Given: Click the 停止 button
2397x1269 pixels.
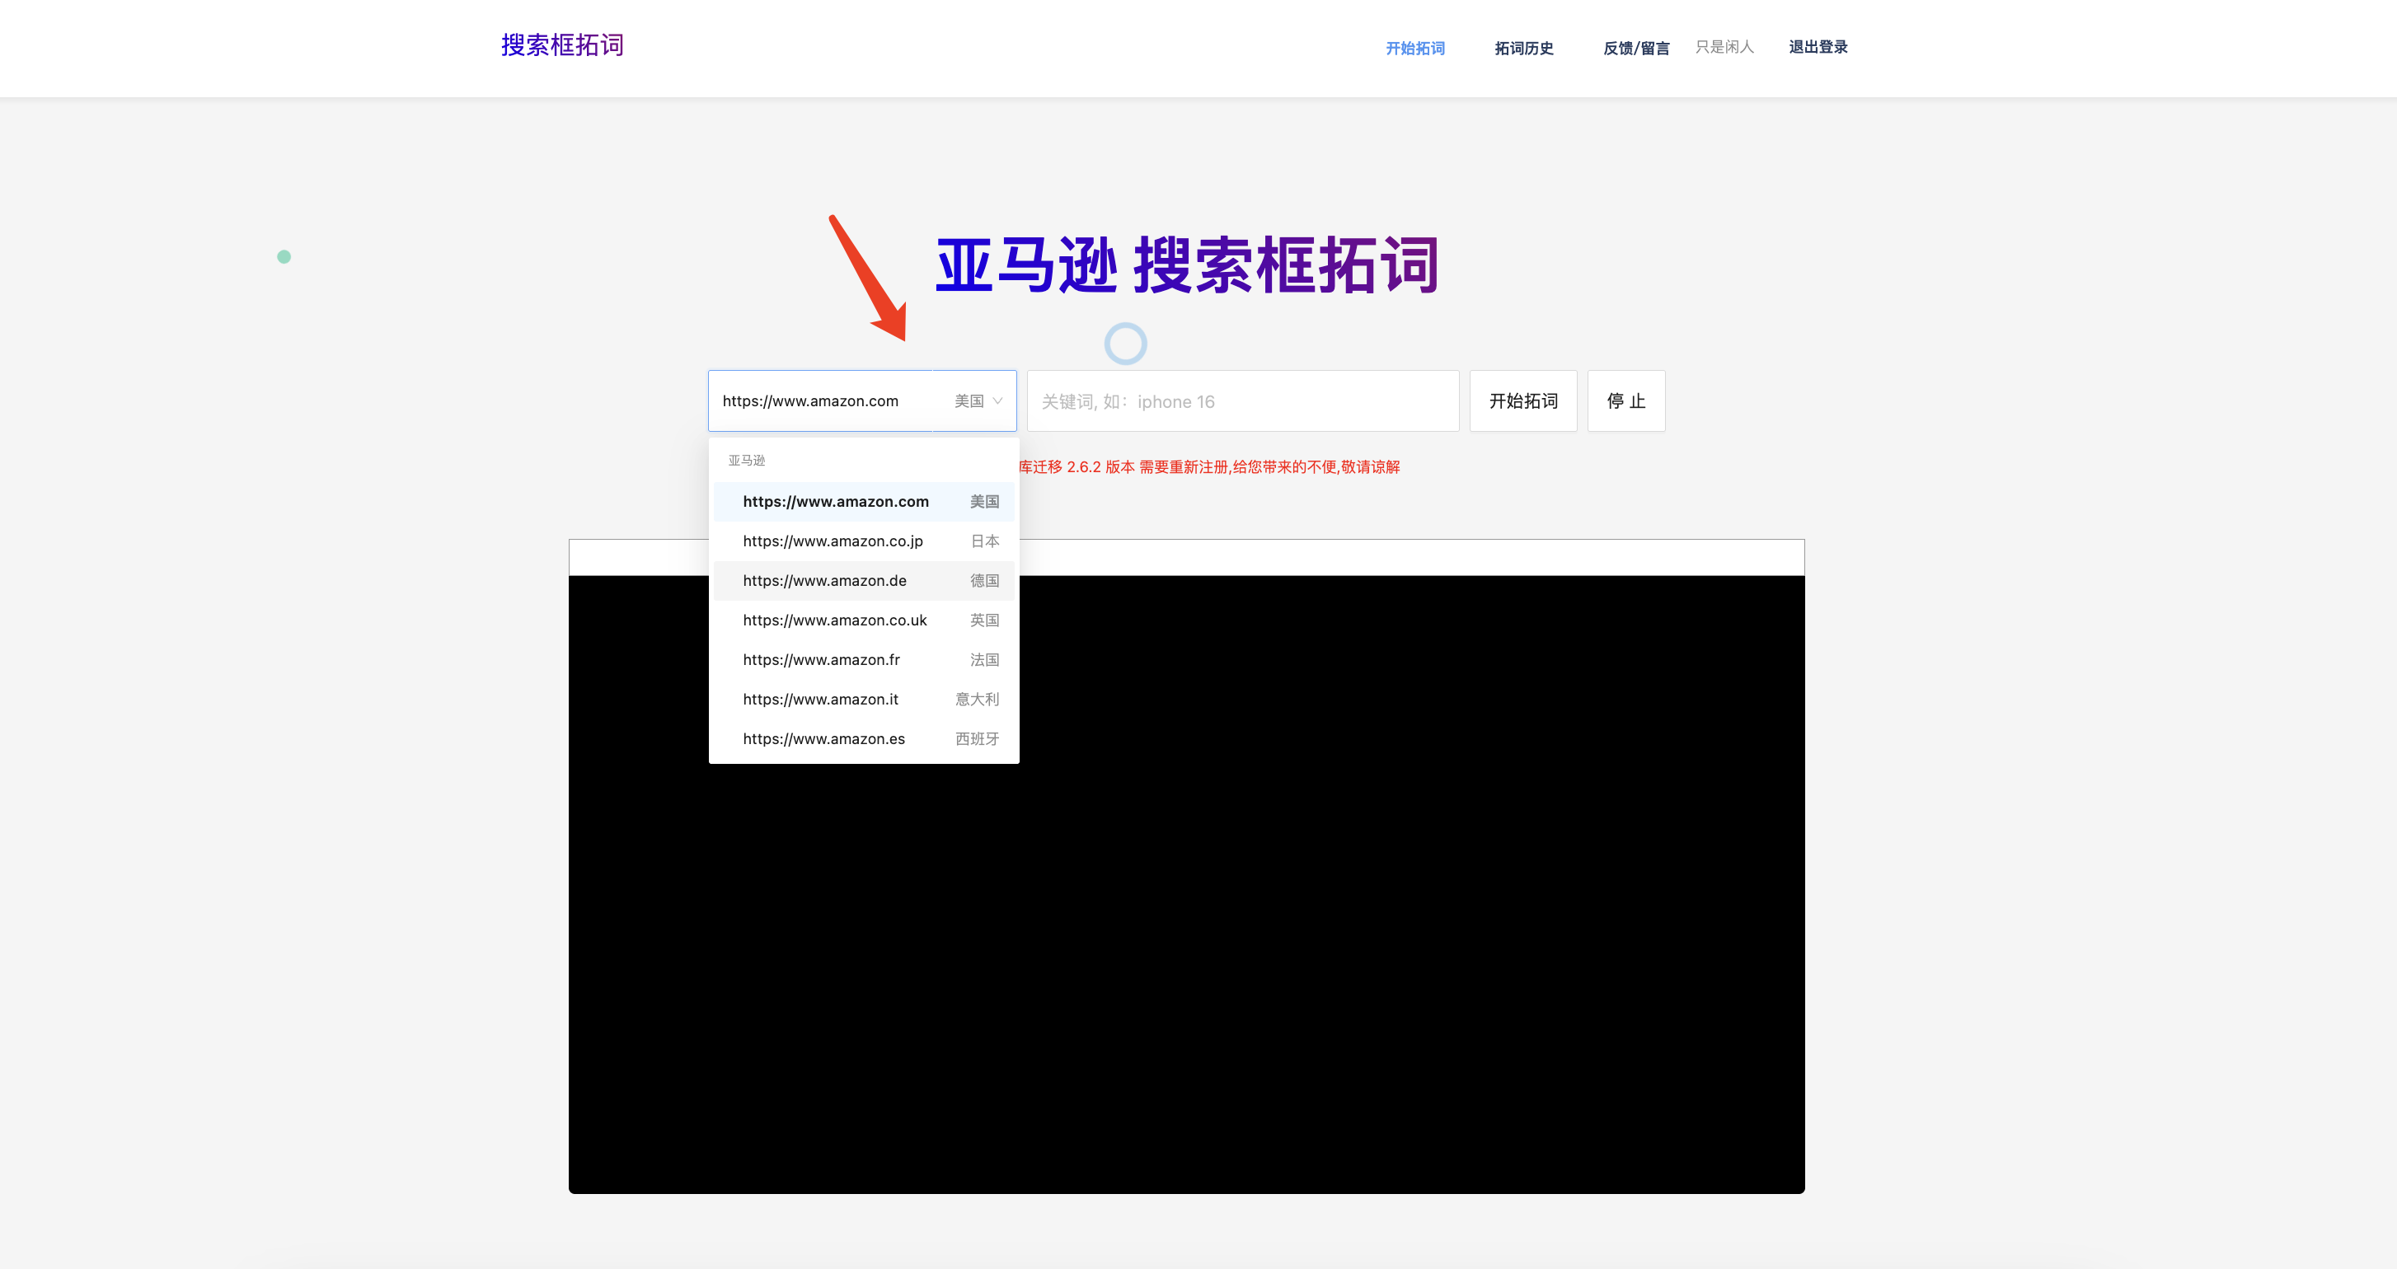Looking at the screenshot, I should click(1625, 401).
